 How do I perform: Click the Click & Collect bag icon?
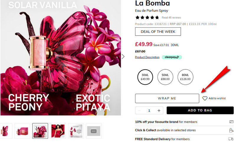coord(231,130)
